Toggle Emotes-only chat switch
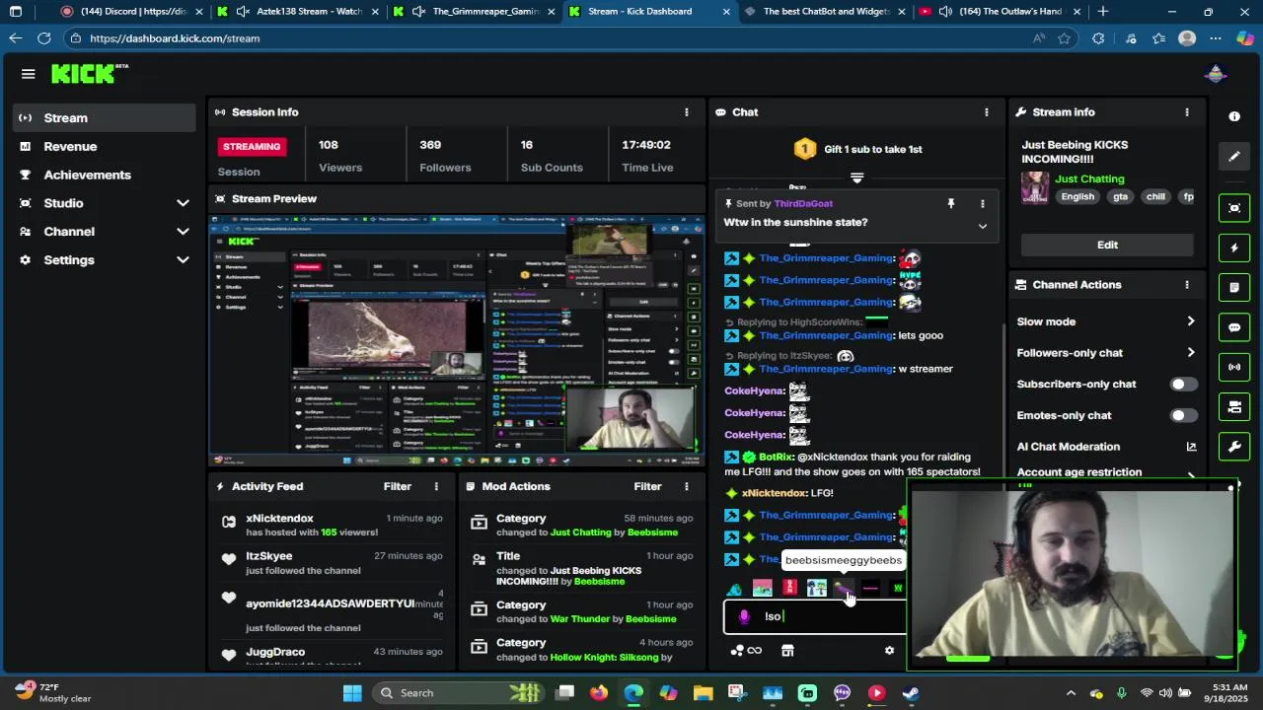The height and width of the screenshot is (710, 1263). point(1183,416)
